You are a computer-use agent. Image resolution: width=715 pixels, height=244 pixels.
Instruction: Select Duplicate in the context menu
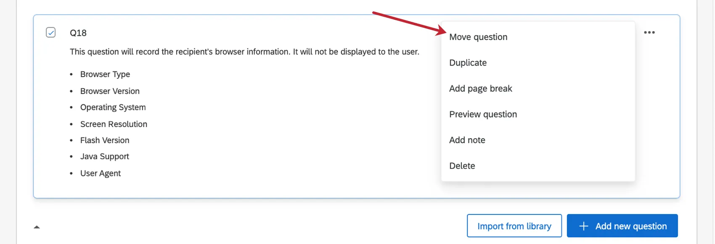pyautogui.click(x=468, y=63)
